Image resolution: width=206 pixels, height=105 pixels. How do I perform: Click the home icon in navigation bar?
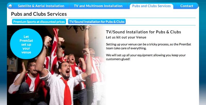pos(10,6)
